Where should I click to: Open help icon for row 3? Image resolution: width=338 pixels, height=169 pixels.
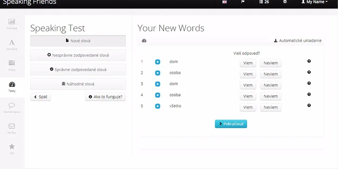click(x=309, y=83)
